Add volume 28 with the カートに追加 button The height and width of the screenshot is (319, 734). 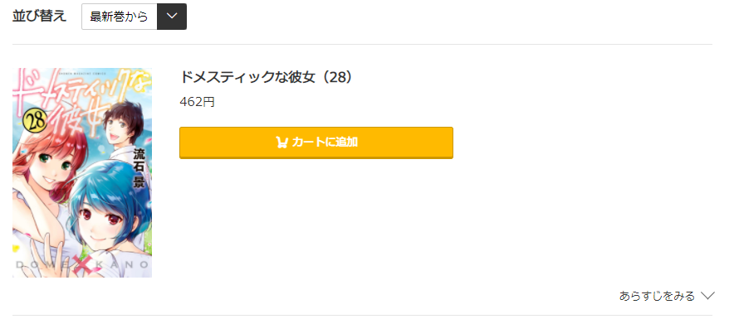[316, 143]
